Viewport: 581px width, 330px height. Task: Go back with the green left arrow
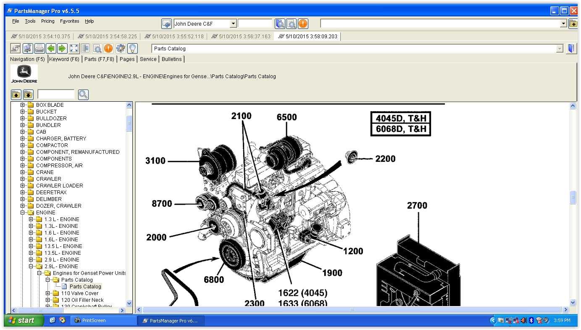(x=51, y=48)
